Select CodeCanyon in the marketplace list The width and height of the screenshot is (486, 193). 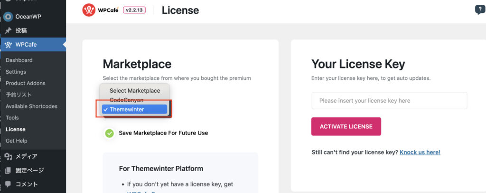click(x=126, y=100)
